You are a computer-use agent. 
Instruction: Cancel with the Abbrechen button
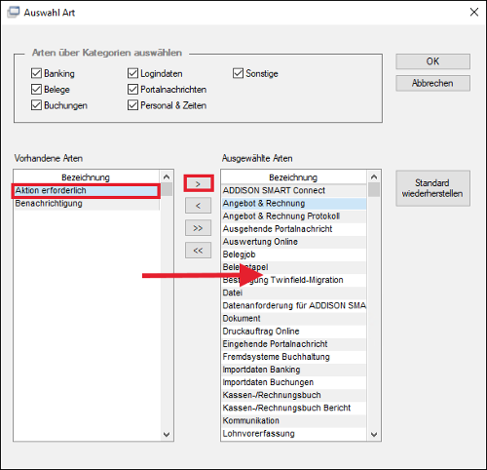click(432, 83)
